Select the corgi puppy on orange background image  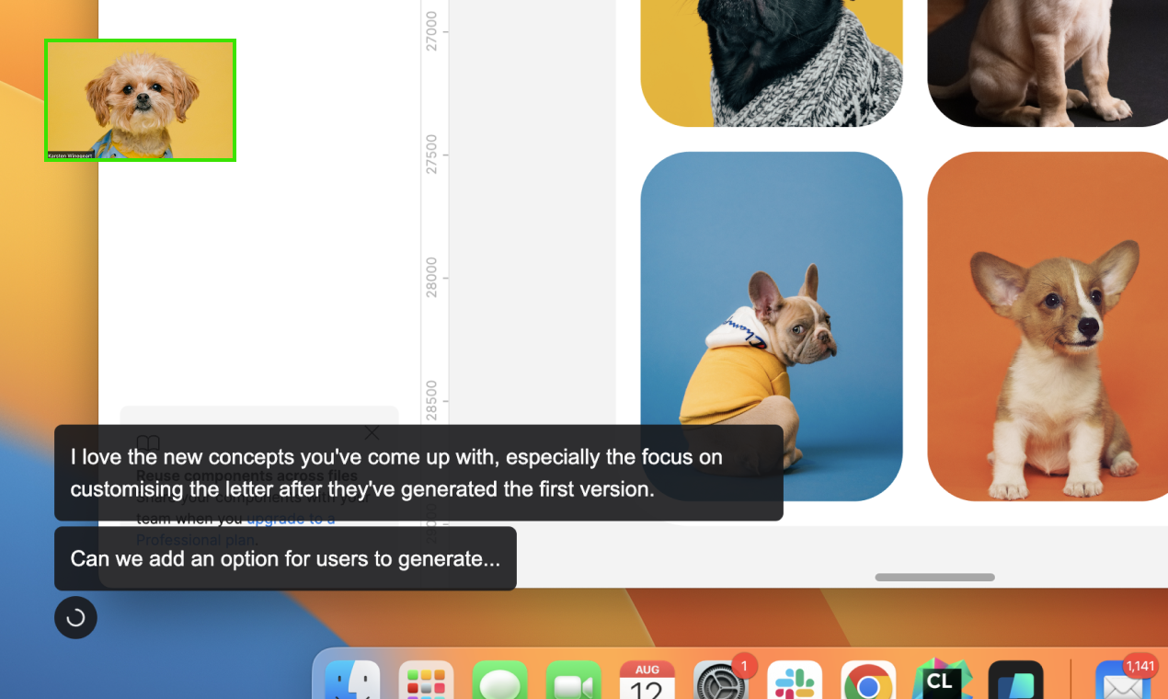click(x=1048, y=327)
